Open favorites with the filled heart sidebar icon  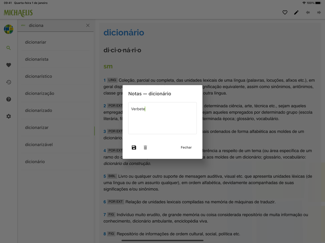[8, 65]
